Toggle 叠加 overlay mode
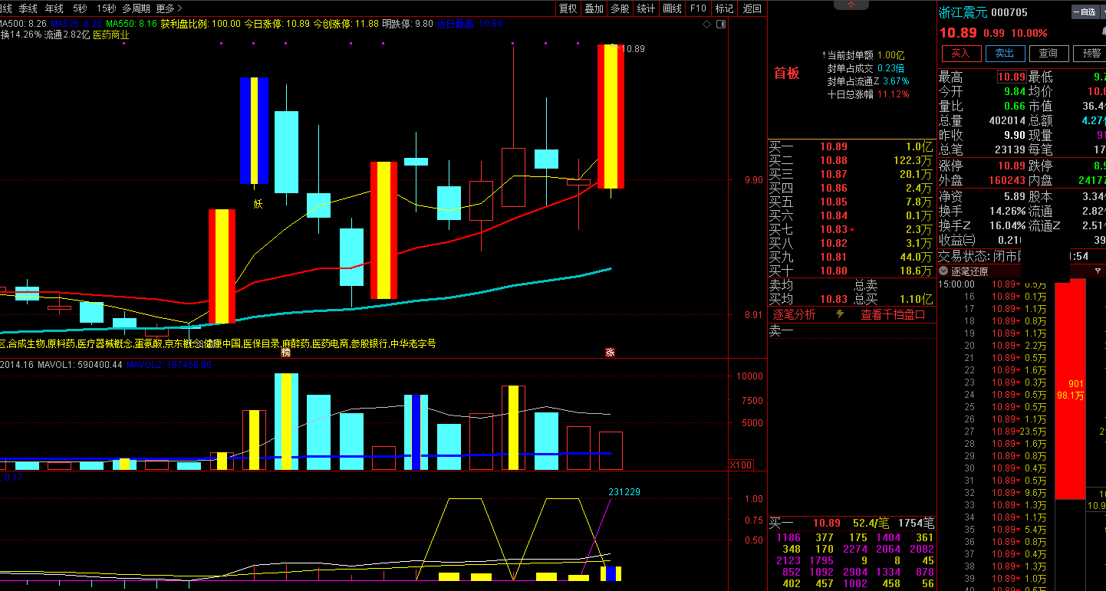This screenshot has height=591, width=1106. 594,8
